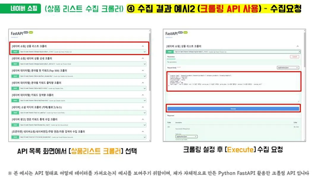This screenshot has width=317, height=178.
Task: Select the 'No parameters' text
Action: tap(172, 62)
